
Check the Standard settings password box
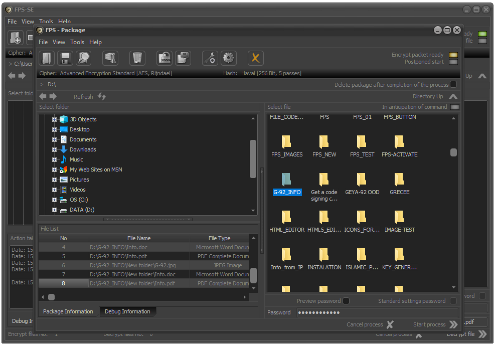[x=453, y=301]
